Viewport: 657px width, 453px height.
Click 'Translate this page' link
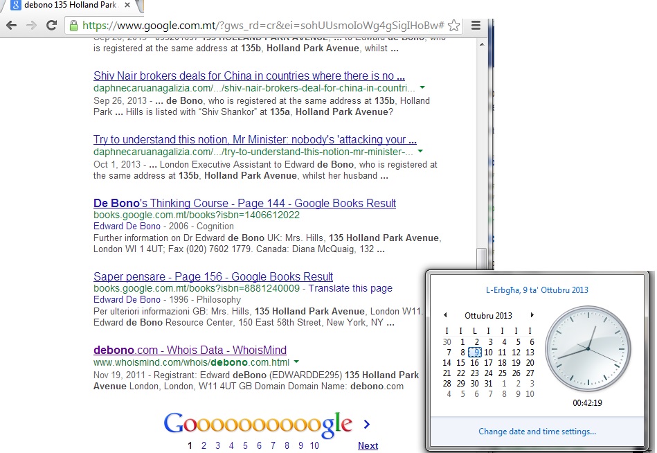350,288
